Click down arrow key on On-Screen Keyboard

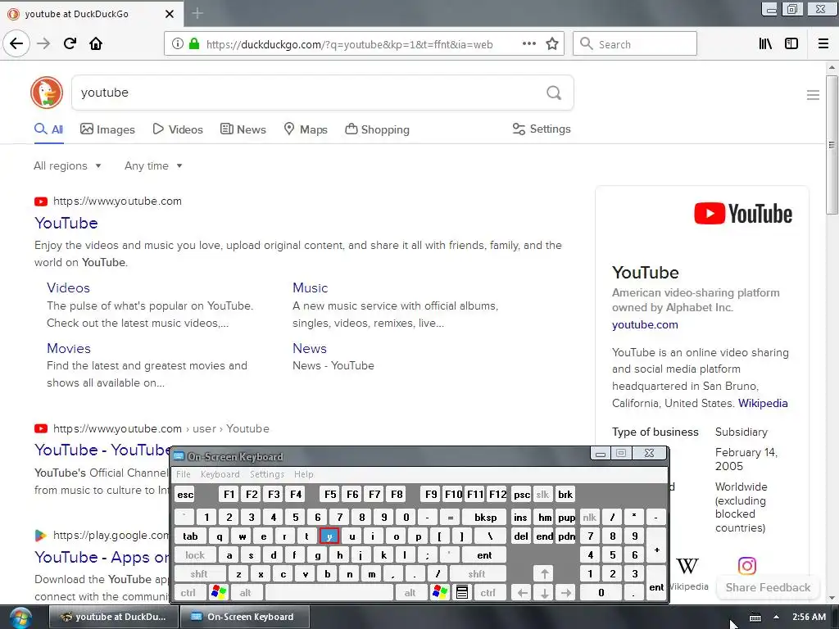544,593
